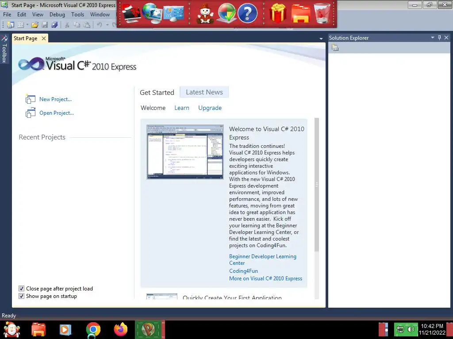Click the blue question mark help dock icon
The image size is (453, 339).
tap(247, 13)
